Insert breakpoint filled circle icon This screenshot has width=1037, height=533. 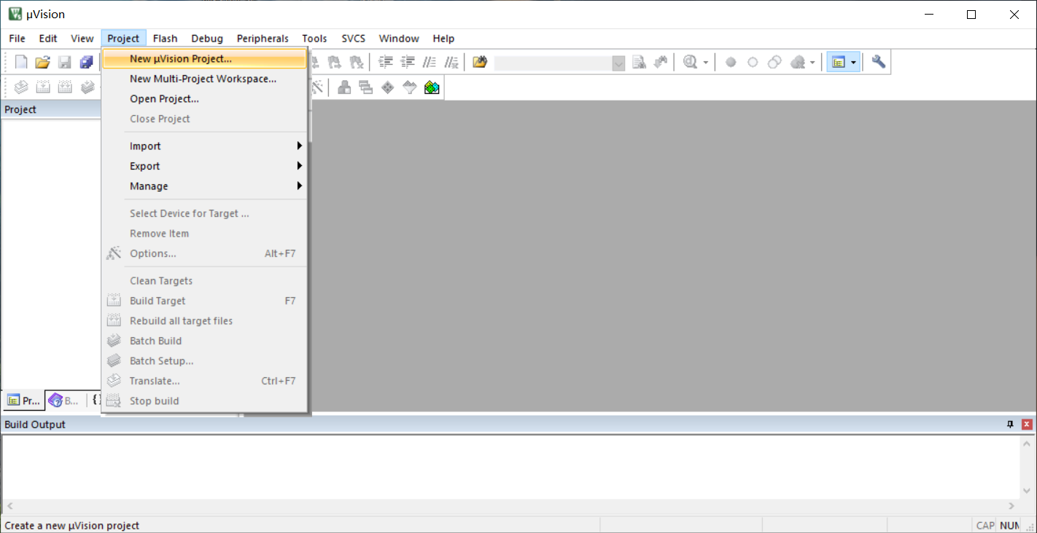pyautogui.click(x=731, y=63)
